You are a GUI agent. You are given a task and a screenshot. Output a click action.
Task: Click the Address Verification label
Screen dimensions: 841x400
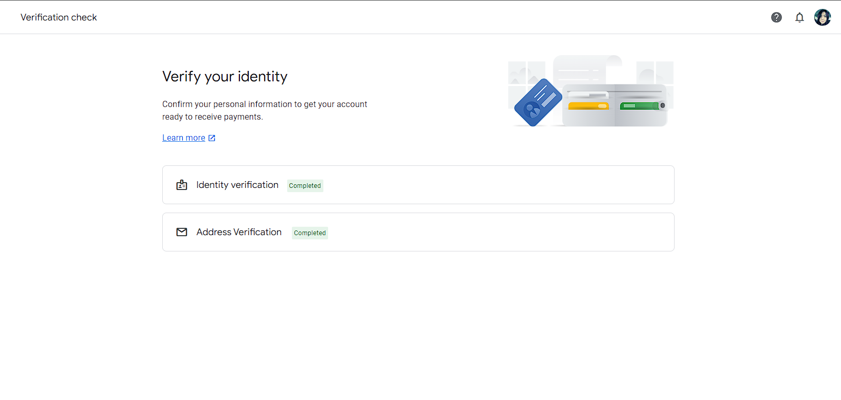[239, 232]
